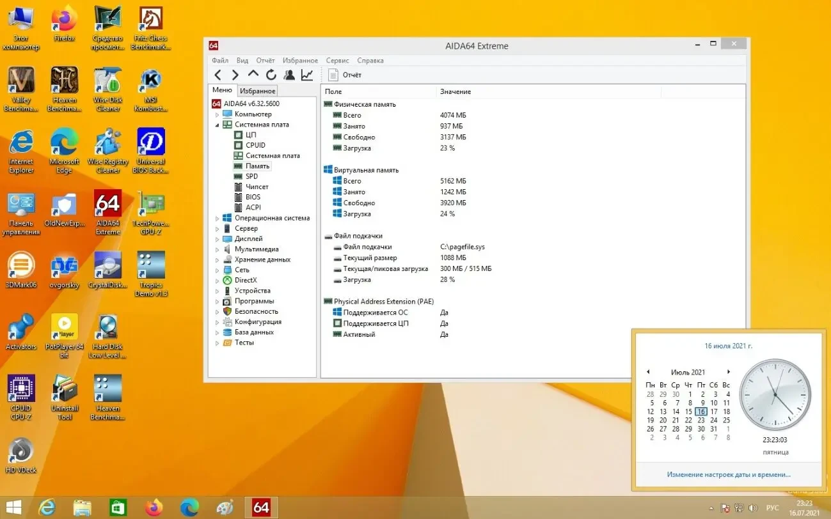Click the Windows Start button
Screen dimensions: 831x519
pyautogui.click(x=13, y=507)
